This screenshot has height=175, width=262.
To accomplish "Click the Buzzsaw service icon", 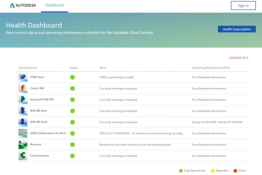I will pos(23,144).
